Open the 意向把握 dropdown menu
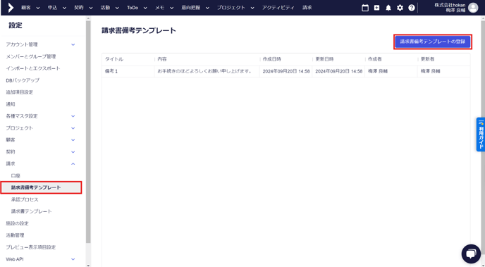Screen dimensions: 485x267 (195, 8)
